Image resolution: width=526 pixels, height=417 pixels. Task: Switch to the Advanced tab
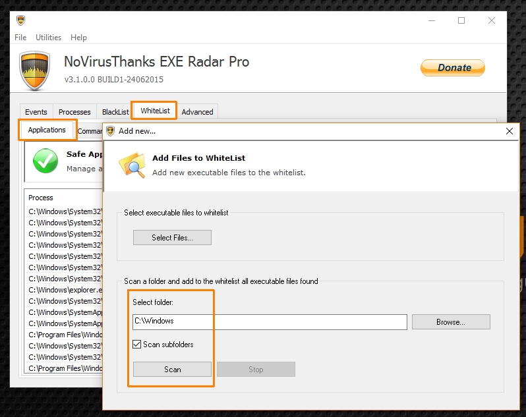[197, 112]
